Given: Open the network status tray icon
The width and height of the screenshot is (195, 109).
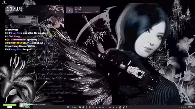Looking at the screenshot, I should (184, 107).
